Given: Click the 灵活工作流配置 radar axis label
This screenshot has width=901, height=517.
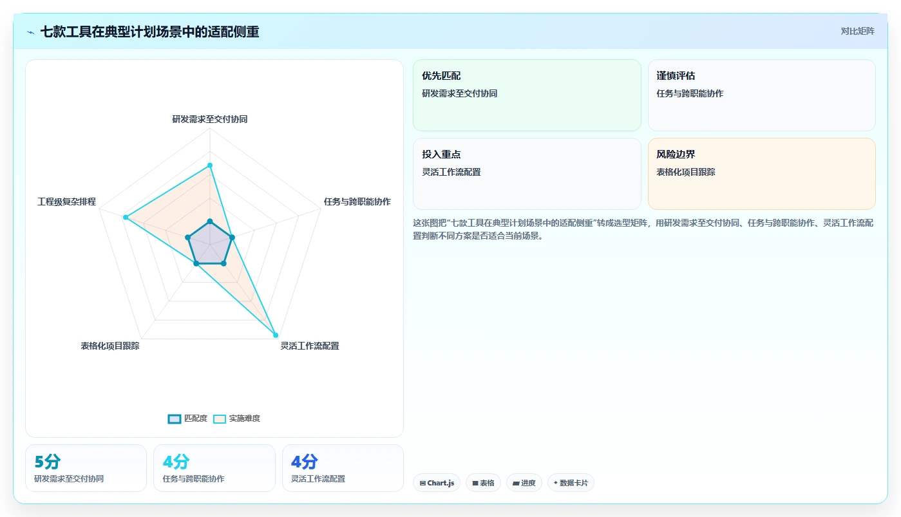Looking at the screenshot, I should click(x=310, y=346).
